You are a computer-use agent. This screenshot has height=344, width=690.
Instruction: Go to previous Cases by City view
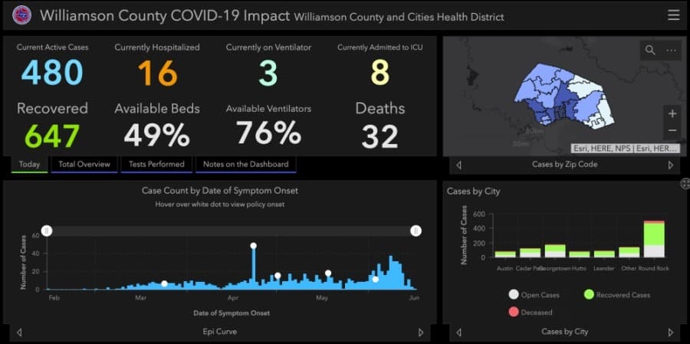coord(459,332)
